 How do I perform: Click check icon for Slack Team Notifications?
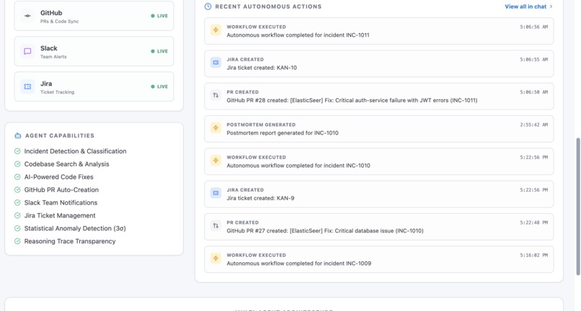click(17, 202)
